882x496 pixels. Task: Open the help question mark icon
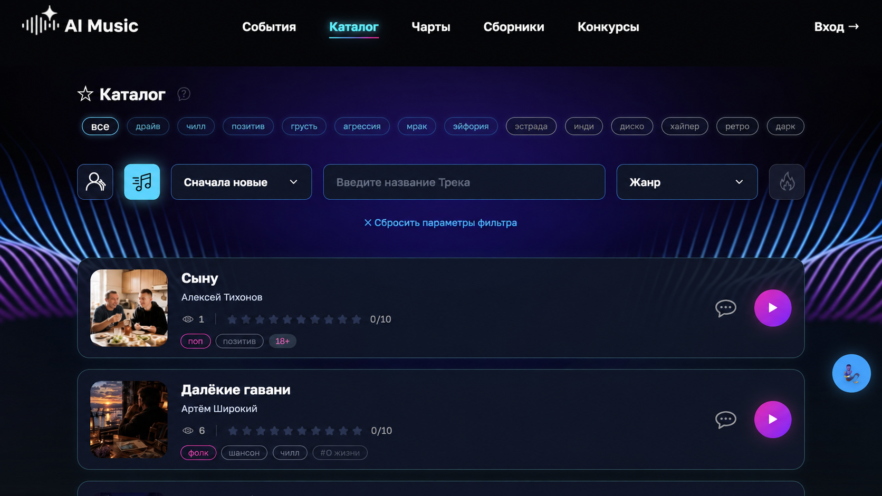tap(184, 94)
